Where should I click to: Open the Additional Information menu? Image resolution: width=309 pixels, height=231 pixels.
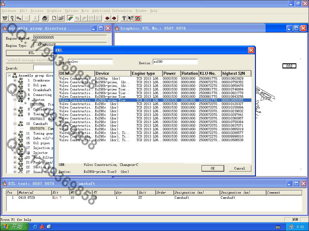click(112, 11)
